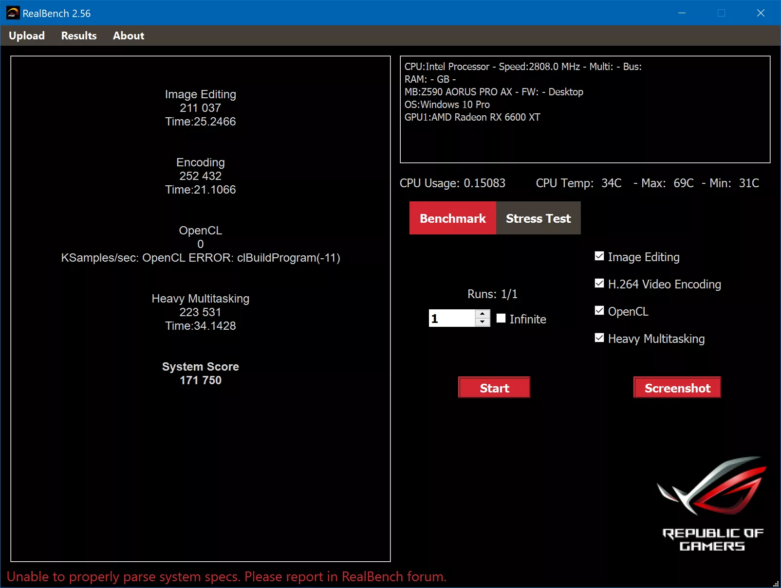781x588 pixels.
Task: Select the System Score 171 750 text
Action: (x=201, y=374)
